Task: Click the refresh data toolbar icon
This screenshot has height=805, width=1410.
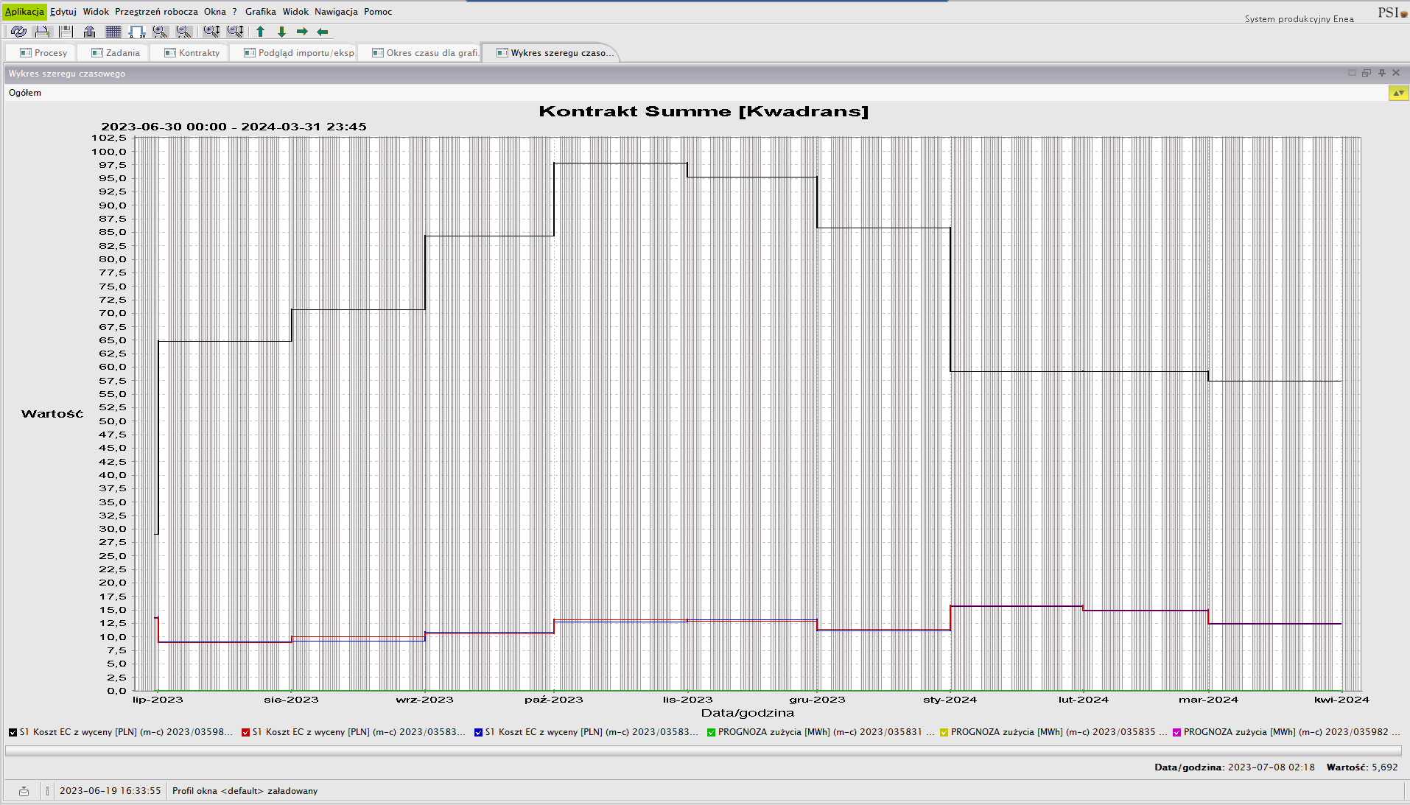Action: [x=19, y=32]
